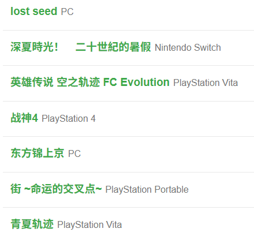The image size is (254, 236).
Task: Select the list row containing 青夏轨迹
Action: coord(128,222)
